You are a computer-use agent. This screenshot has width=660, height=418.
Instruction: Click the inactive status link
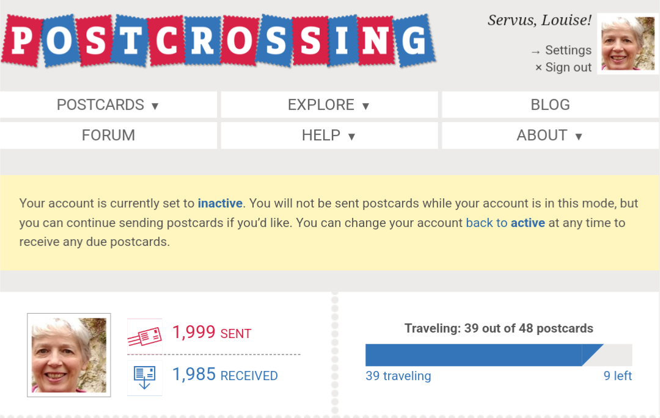[x=220, y=203]
